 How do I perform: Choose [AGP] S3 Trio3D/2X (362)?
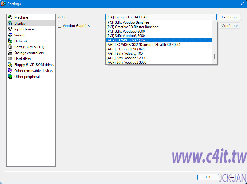159,49
